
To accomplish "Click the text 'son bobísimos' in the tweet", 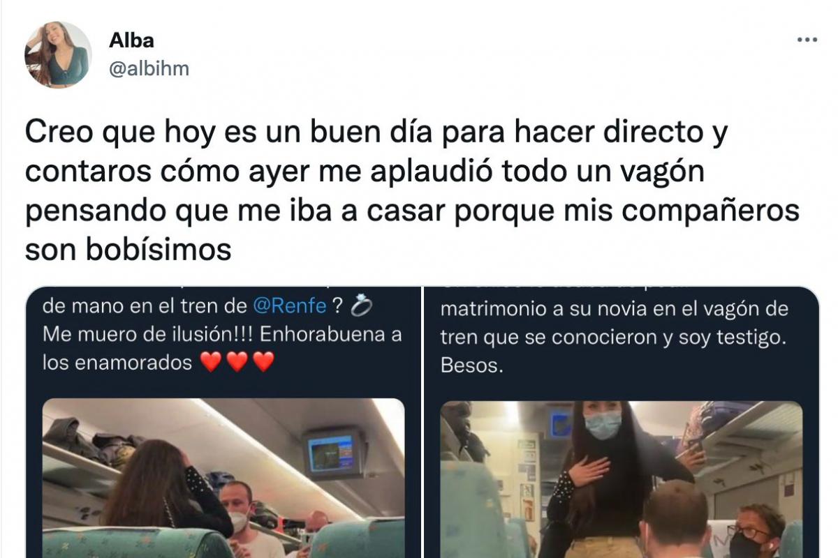I will 128,248.
